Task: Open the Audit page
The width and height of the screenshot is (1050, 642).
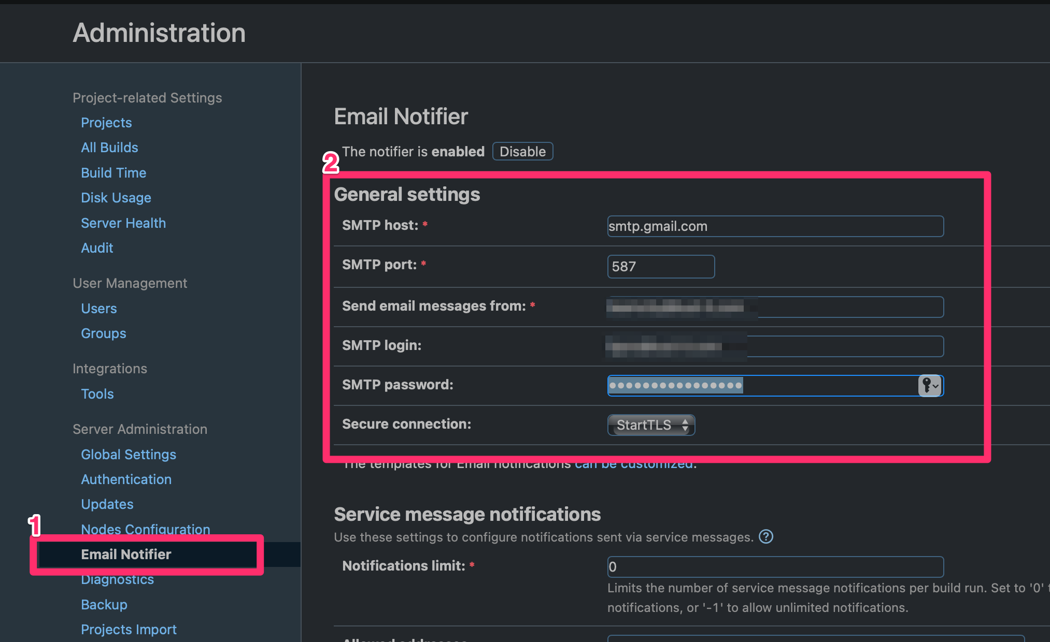Action: click(x=97, y=248)
